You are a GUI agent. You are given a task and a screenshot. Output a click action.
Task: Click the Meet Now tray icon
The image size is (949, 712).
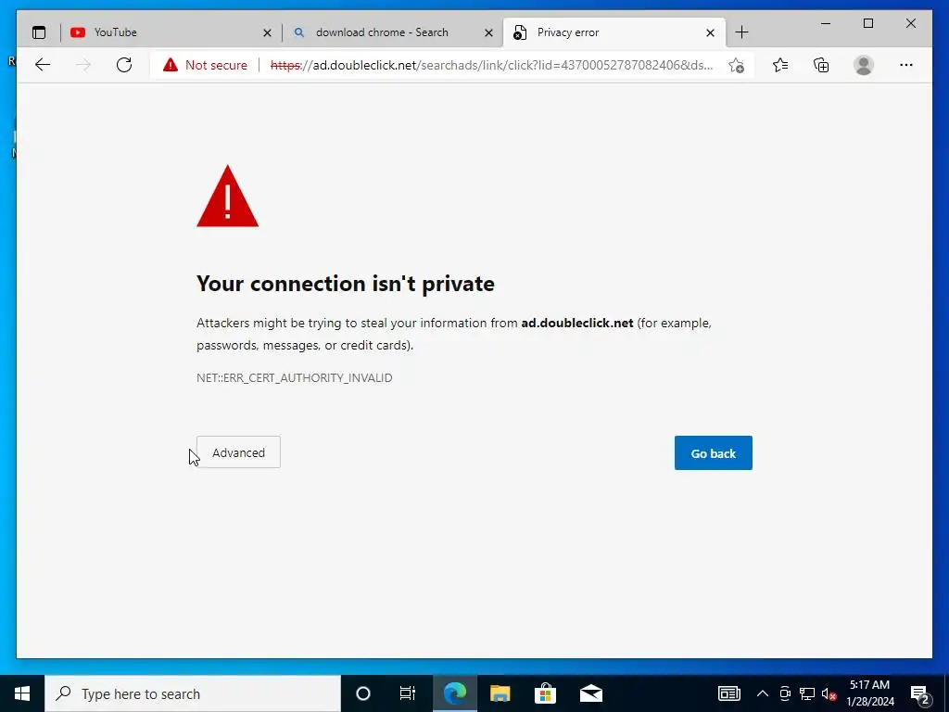pyautogui.click(x=785, y=693)
